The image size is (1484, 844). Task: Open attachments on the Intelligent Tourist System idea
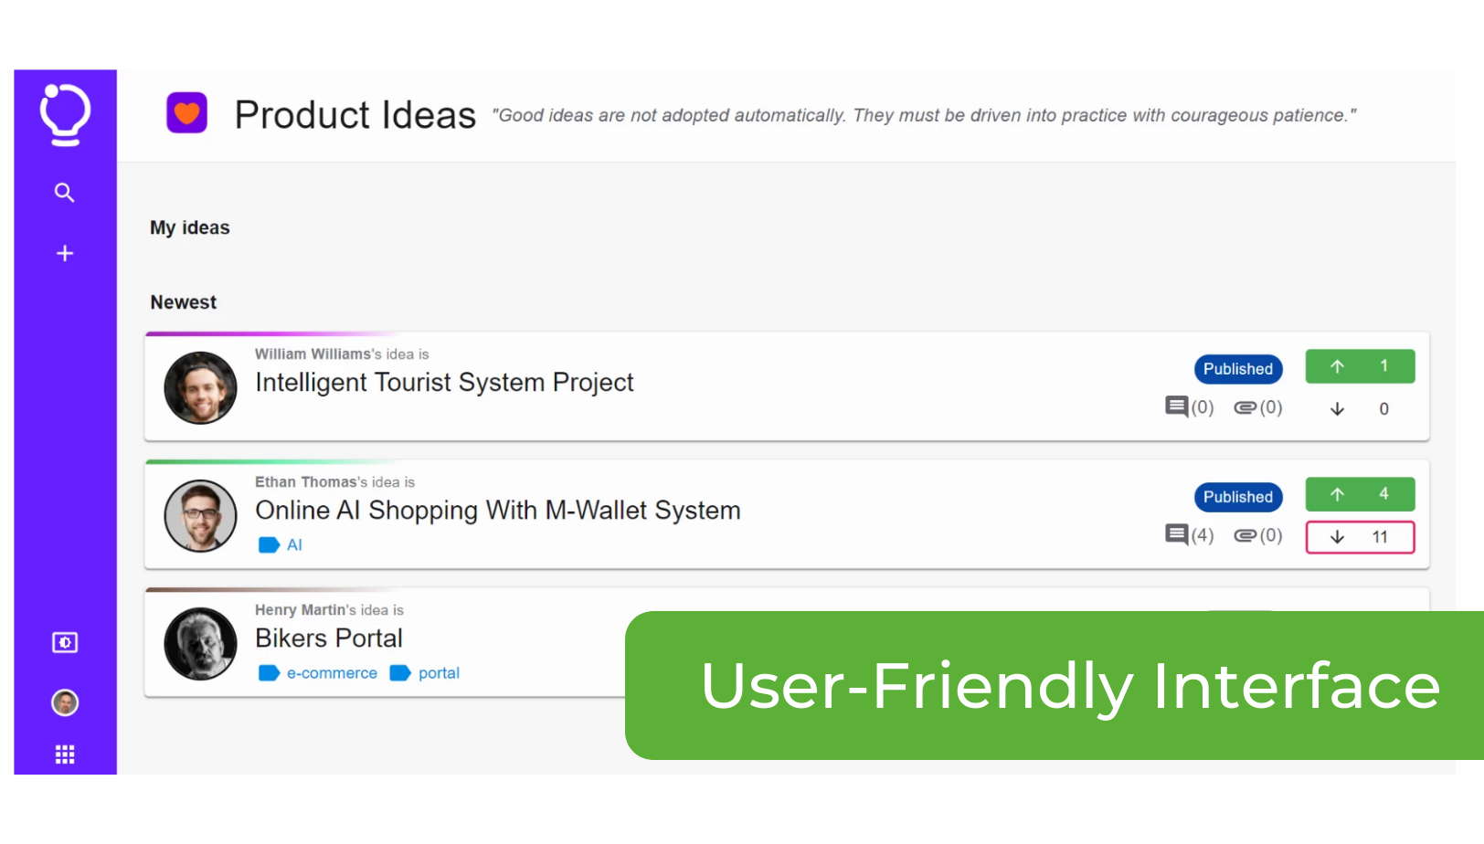coord(1257,407)
